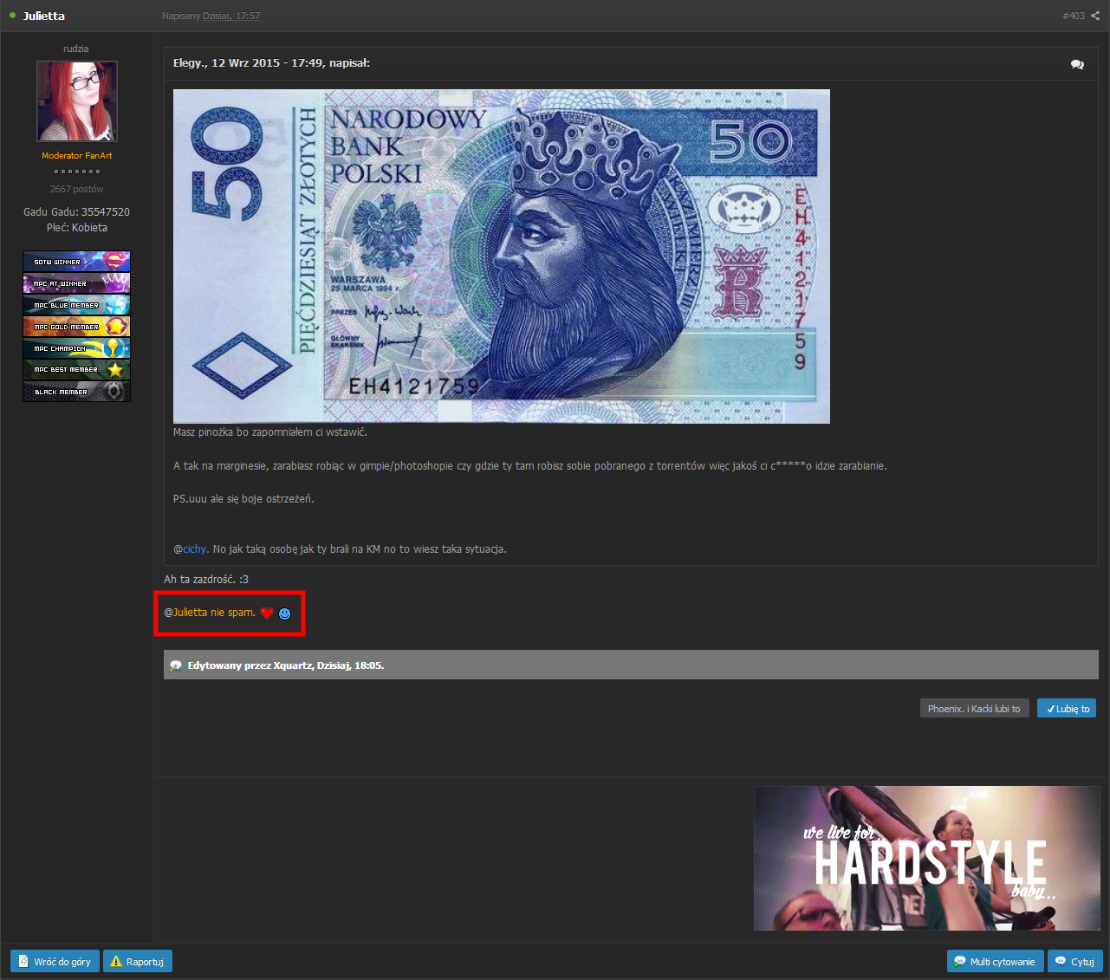Click the document icon on 'Wróć do góry'
The image size is (1110, 980).
[x=23, y=961]
